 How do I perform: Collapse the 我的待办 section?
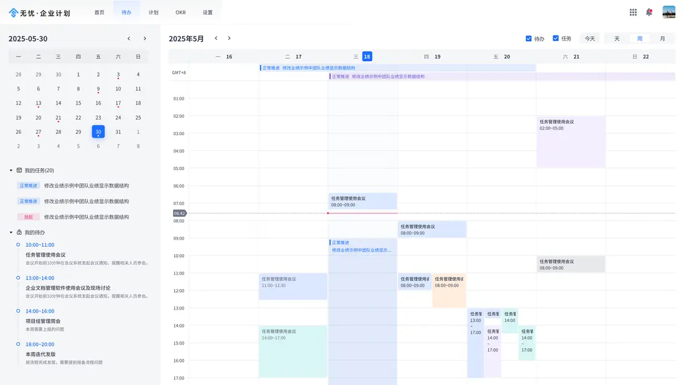11,233
